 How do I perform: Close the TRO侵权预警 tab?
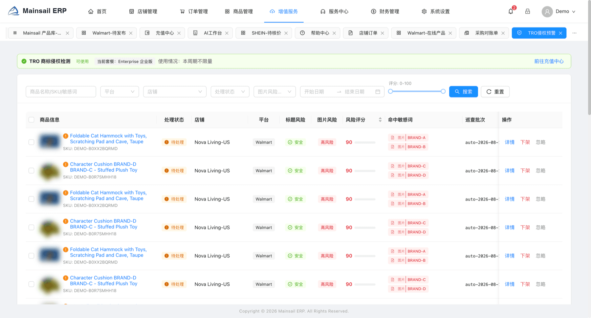[560, 33]
